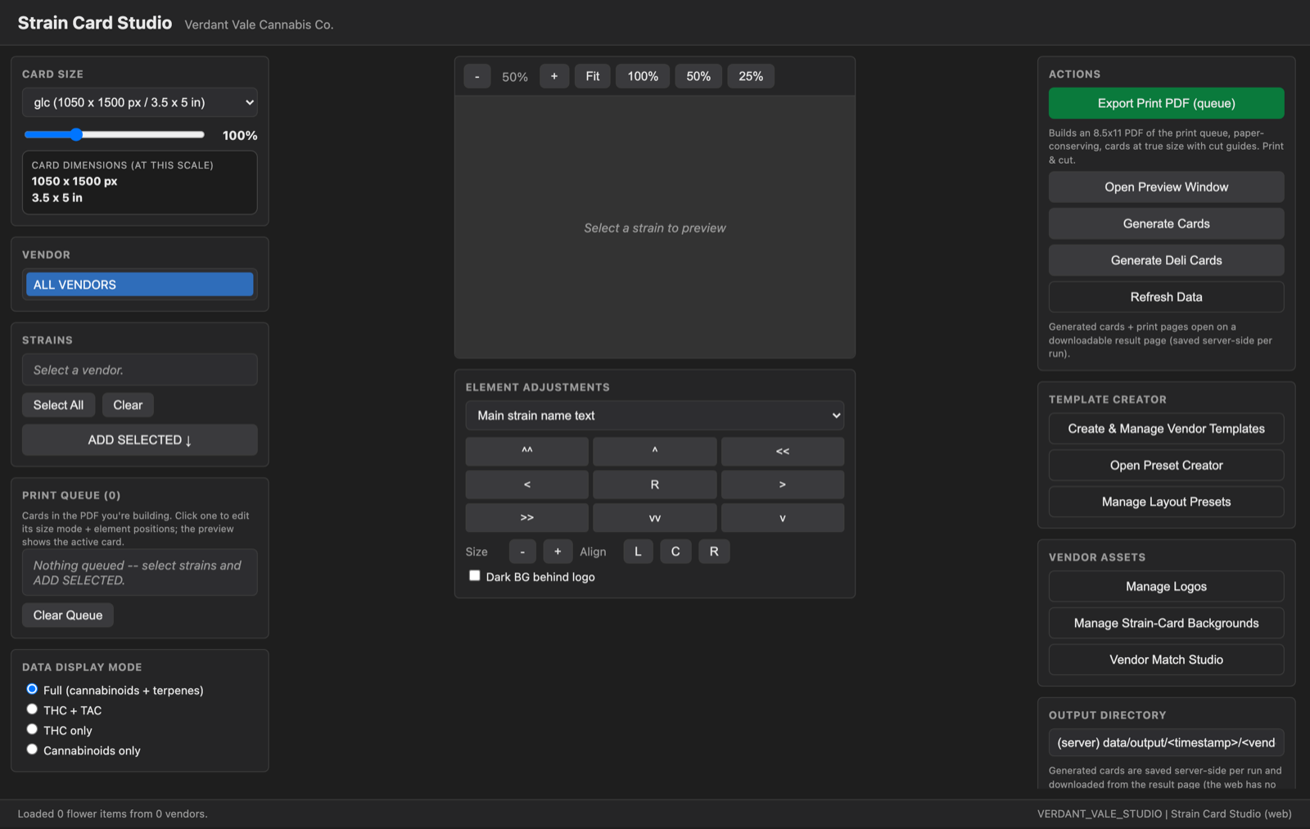Move element far down with vv button
The image size is (1310, 829).
point(655,517)
